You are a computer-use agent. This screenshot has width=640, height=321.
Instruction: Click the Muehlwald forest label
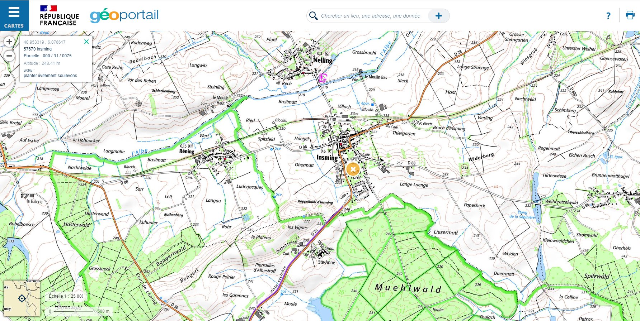click(x=408, y=288)
